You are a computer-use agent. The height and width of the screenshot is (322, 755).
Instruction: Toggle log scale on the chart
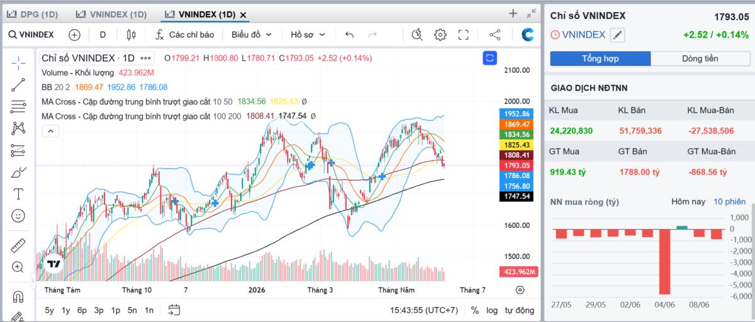point(492,310)
